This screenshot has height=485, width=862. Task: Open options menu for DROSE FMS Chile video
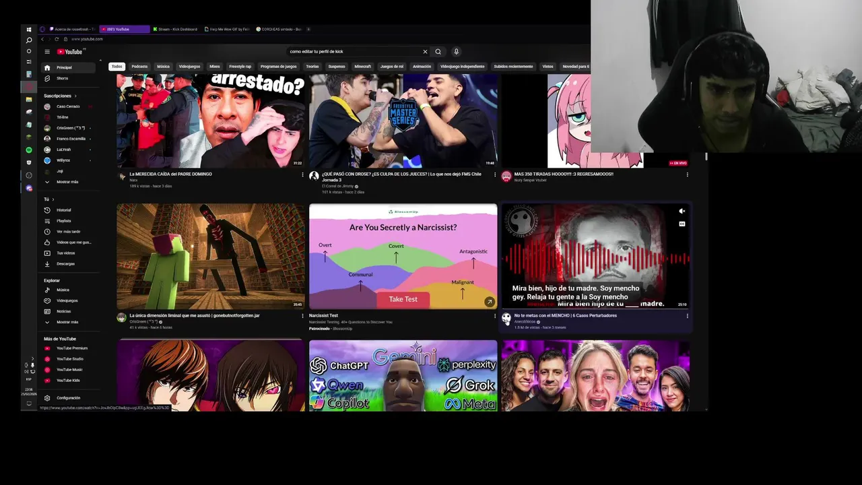coord(495,174)
